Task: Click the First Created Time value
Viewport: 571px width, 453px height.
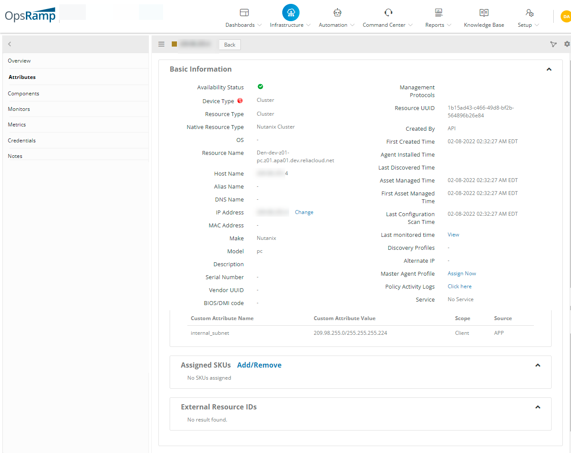Action: point(483,142)
